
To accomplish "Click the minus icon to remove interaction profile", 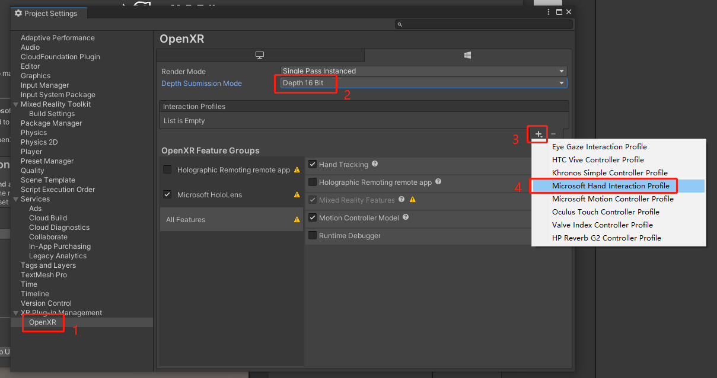I will click(x=553, y=134).
